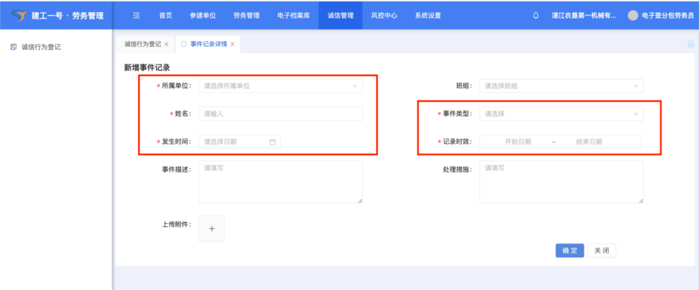
Task: Click the refresh icon on 事件记录详情 tab
Action: [184, 44]
